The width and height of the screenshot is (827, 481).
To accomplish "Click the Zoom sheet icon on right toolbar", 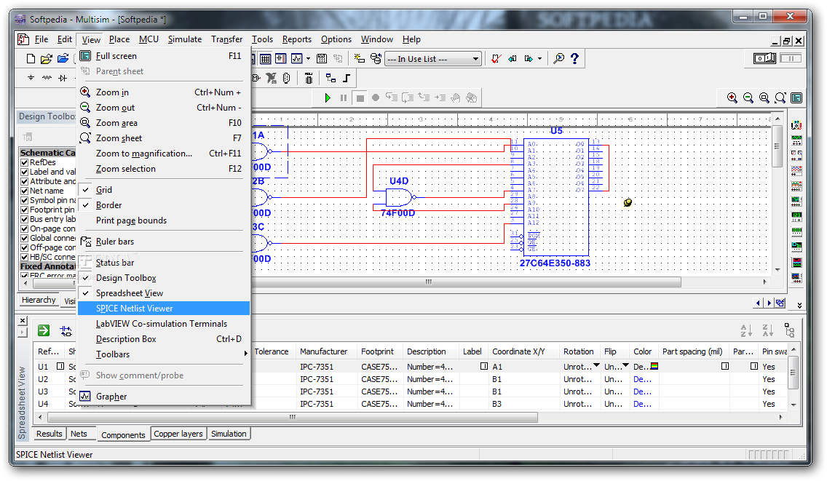I will click(780, 98).
